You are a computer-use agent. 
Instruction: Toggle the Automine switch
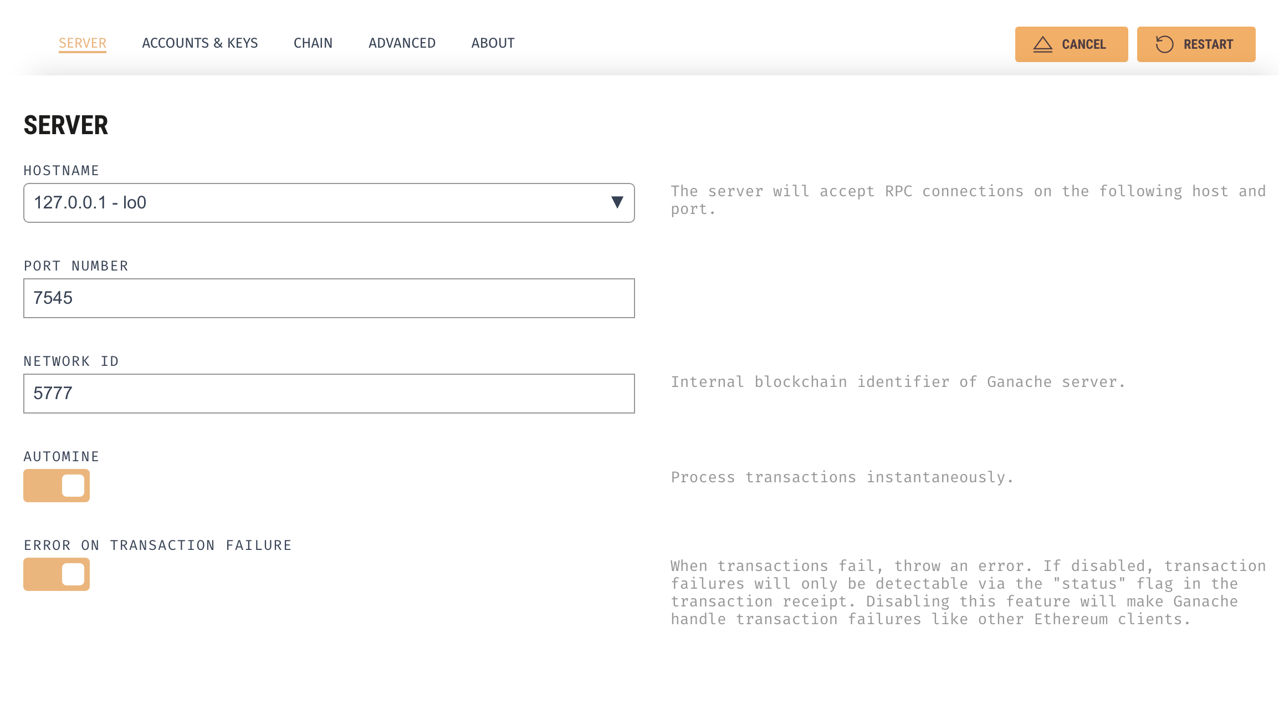tap(57, 486)
